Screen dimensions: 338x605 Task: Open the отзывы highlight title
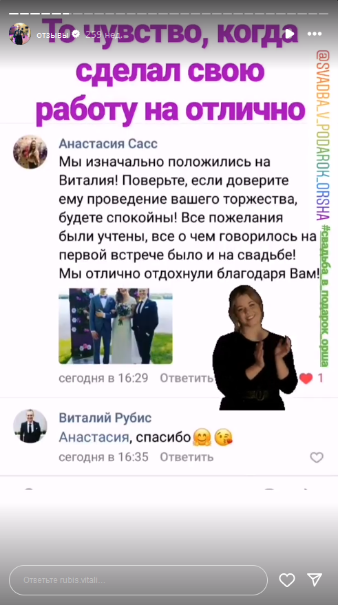[53, 34]
